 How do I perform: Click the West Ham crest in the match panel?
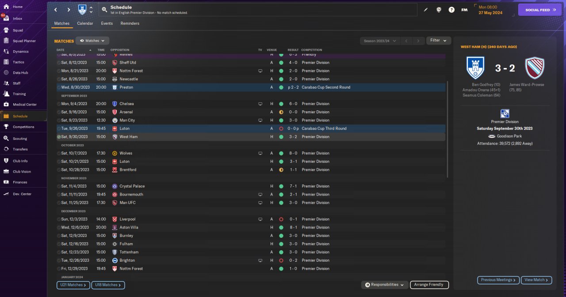click(535, 68)
